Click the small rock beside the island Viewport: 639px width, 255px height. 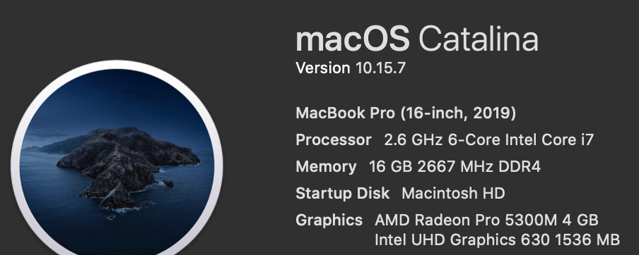tap(168, 183)
